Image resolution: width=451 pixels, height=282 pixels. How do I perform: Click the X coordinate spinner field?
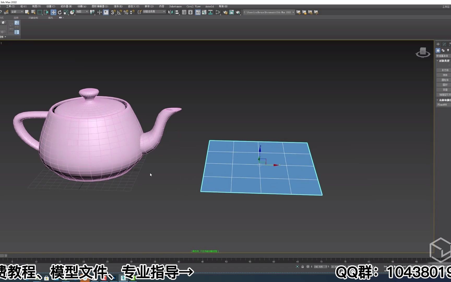coord(318,267)
